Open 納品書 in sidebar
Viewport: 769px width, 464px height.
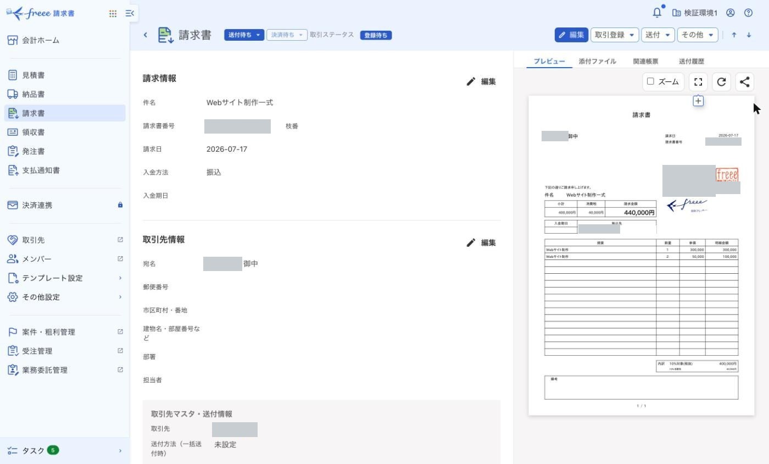[65, 94]
